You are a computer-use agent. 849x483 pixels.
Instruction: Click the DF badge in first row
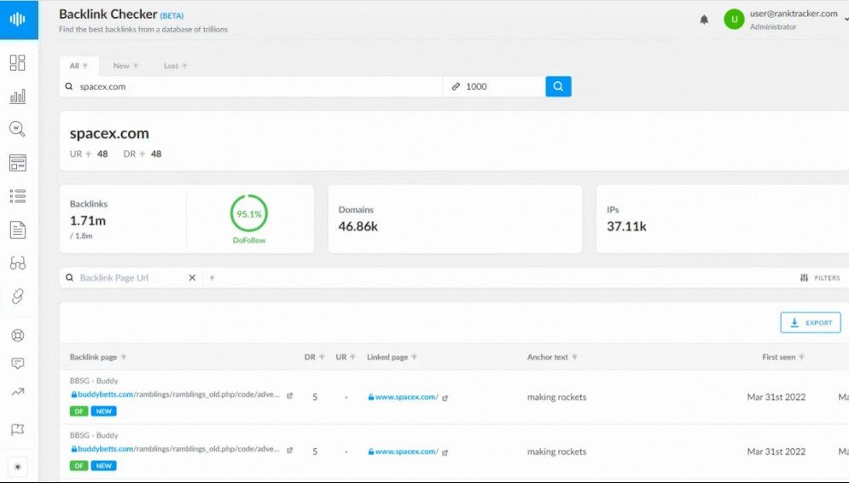pos(79,411)
